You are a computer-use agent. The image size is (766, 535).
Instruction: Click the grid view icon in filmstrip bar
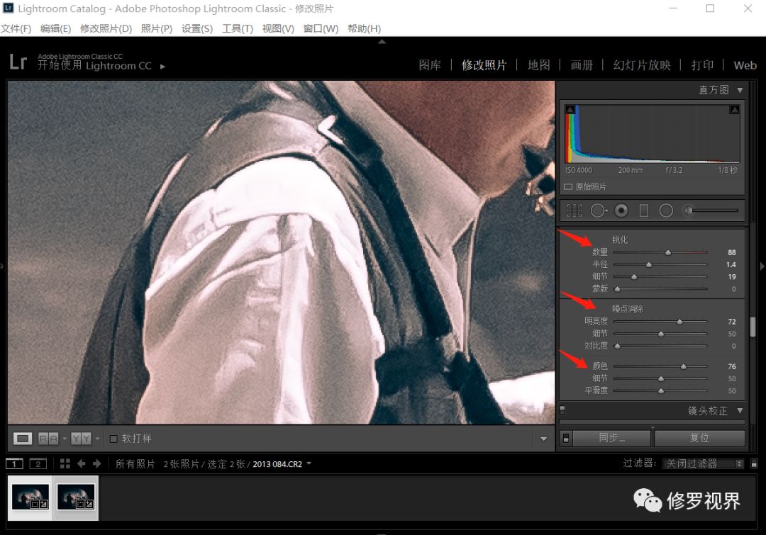[65, 463]
